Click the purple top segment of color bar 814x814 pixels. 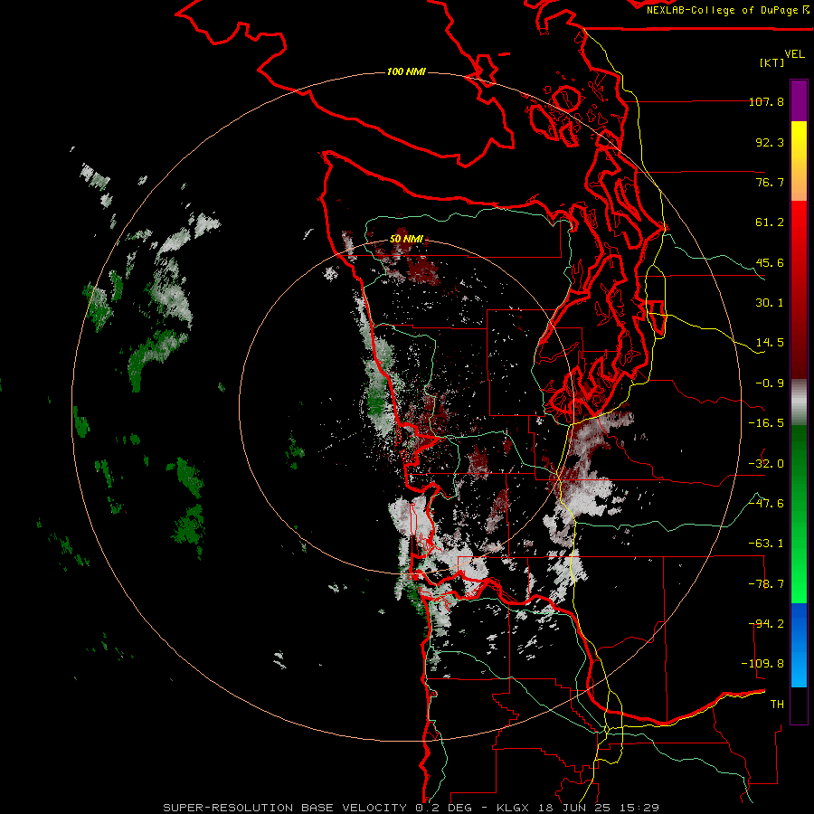(799, 100)
